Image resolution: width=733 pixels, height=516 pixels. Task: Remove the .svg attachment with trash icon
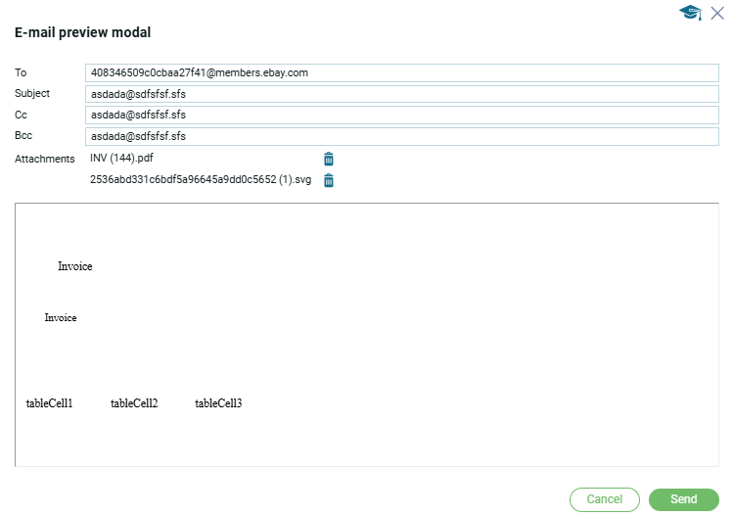(329, 180)
